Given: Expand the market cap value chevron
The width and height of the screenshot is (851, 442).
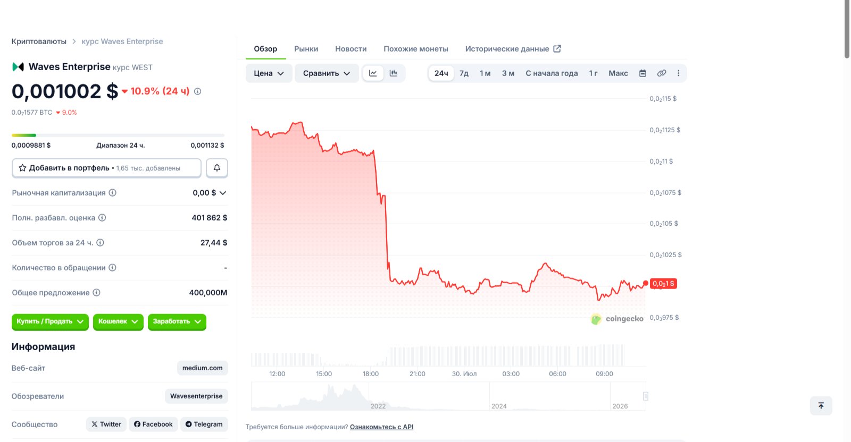Looking at the screenshot, I should pyautogui.click(x=223, y=193).
